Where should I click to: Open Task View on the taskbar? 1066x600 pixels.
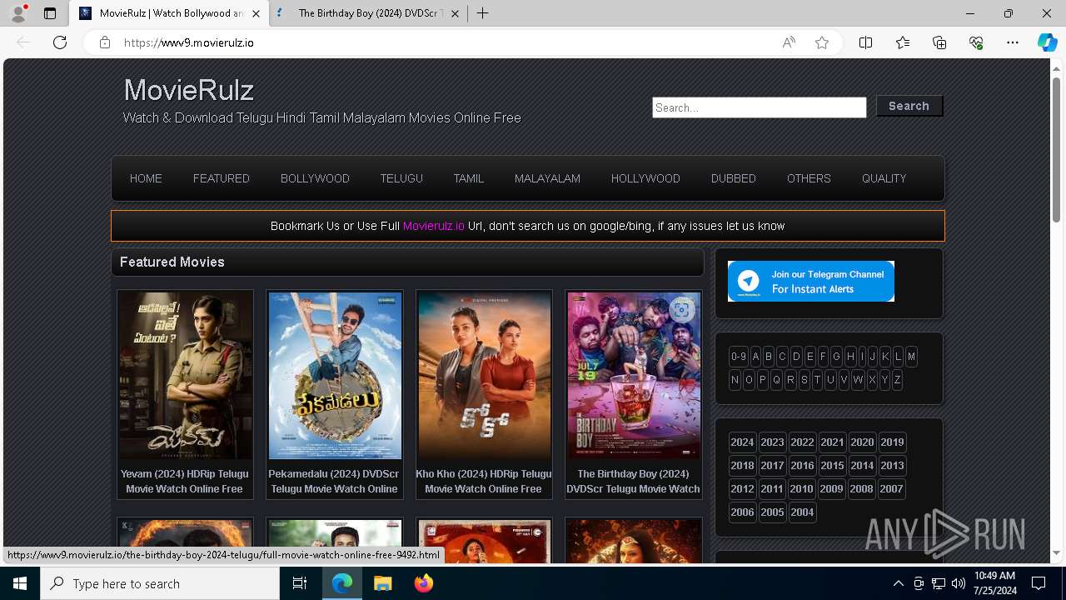tap(300, 583)
